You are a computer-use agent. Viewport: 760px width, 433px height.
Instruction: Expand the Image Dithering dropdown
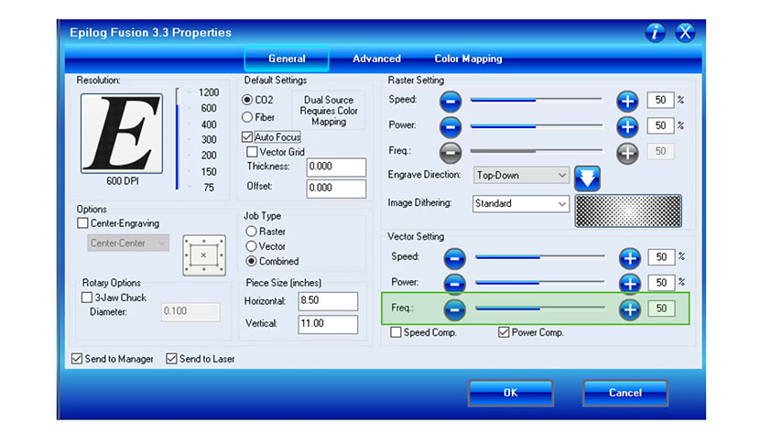click(522, 204)
